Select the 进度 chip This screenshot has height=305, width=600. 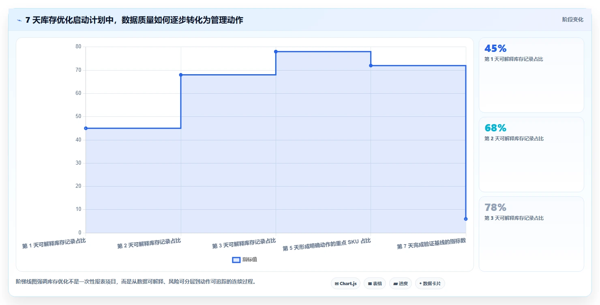point(400,284)
